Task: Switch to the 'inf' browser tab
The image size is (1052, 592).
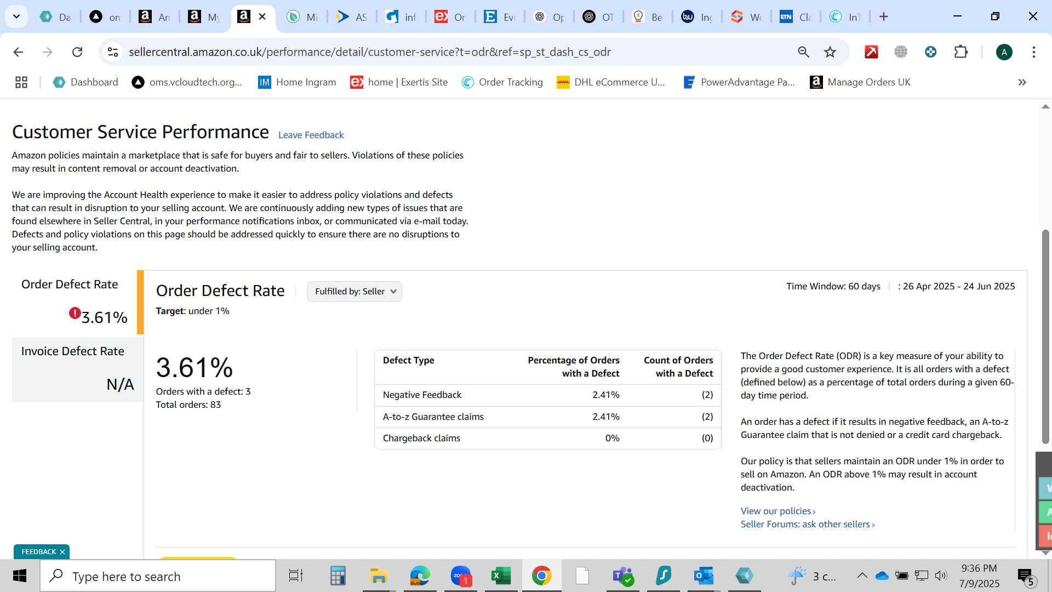Action: pos(401,17)
